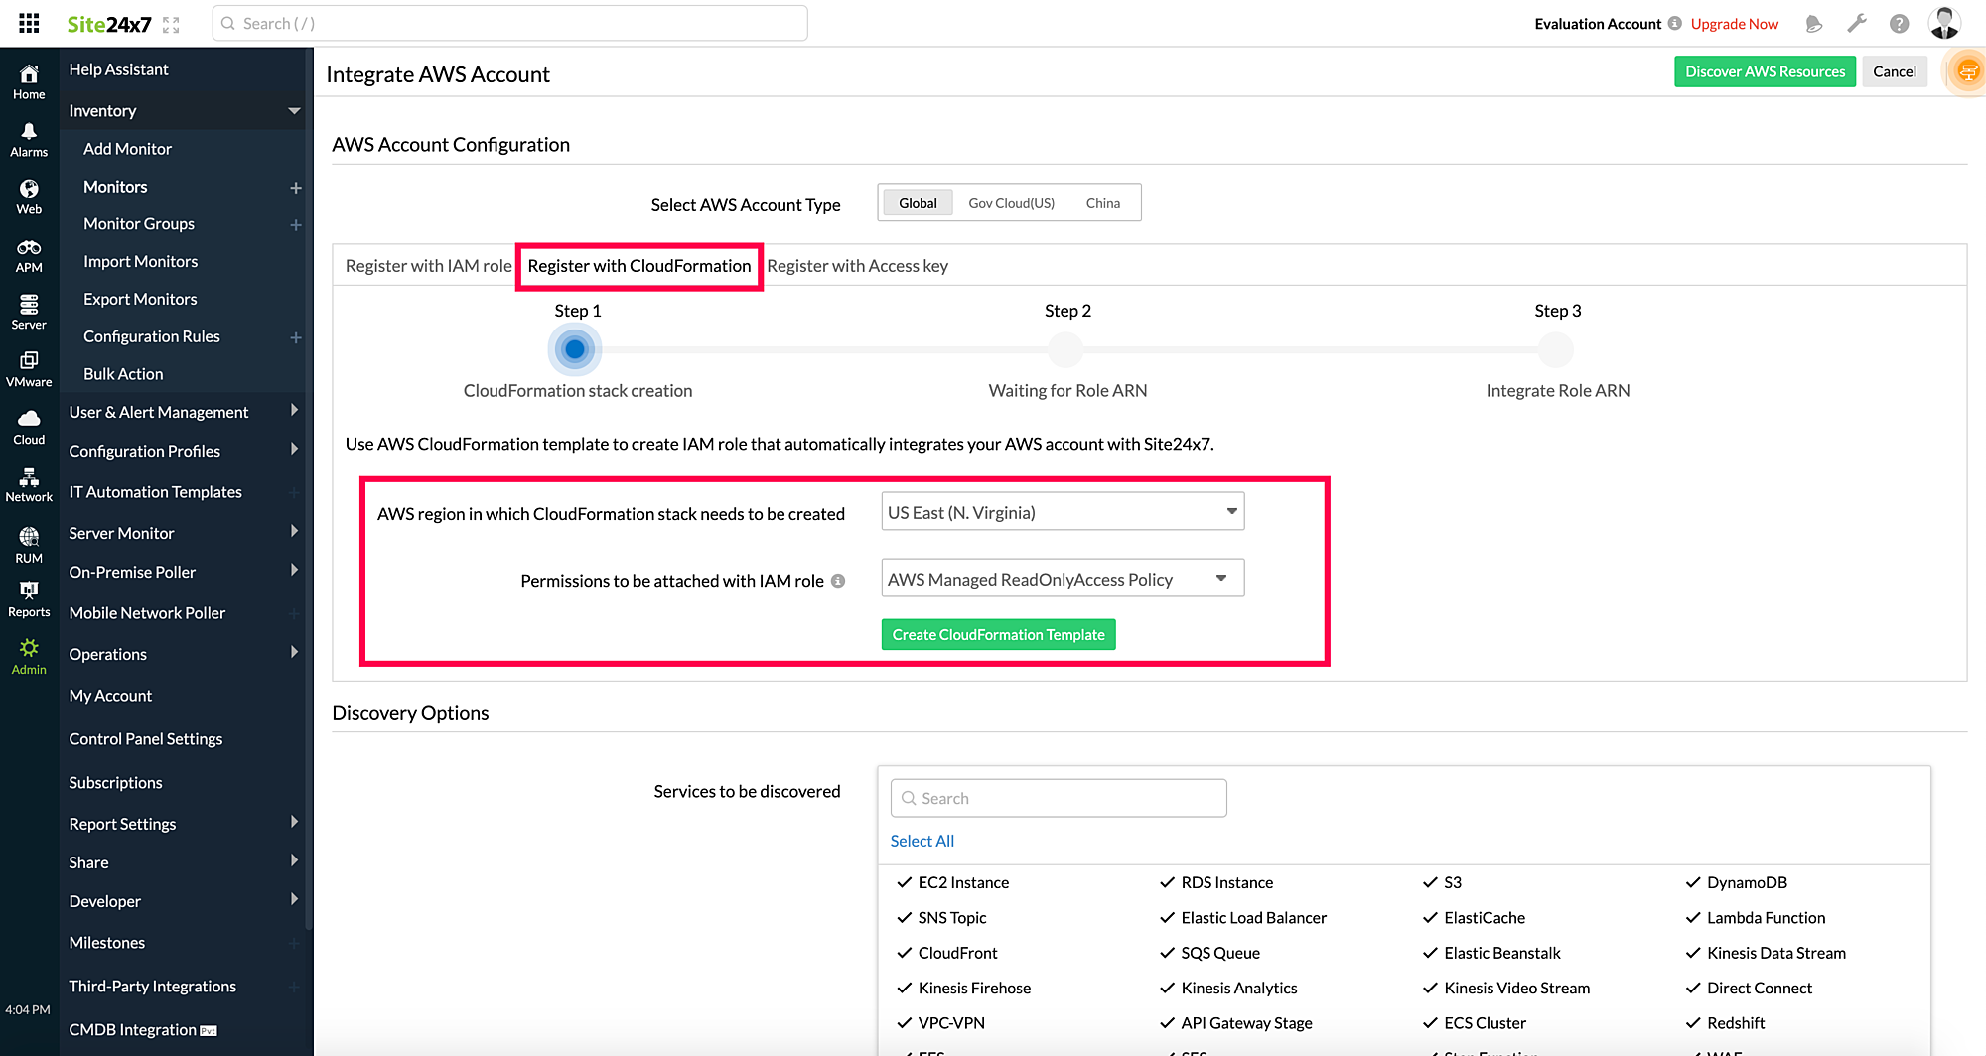Image resolution: width=1986 pixels, height=1056 pixels.
Task: Click Create CloudFormation Template button
Action: 998,635
